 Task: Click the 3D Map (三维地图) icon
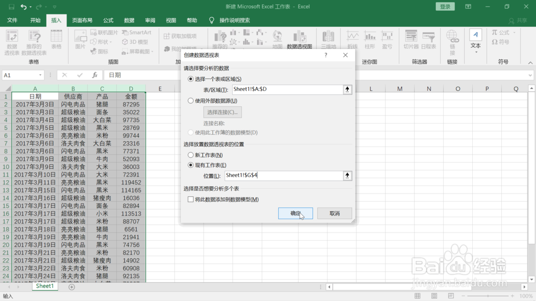tap(328, 40)
